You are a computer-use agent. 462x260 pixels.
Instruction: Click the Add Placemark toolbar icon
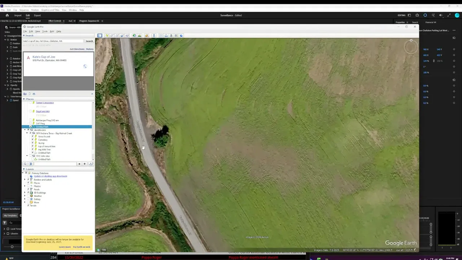(107, 35)
